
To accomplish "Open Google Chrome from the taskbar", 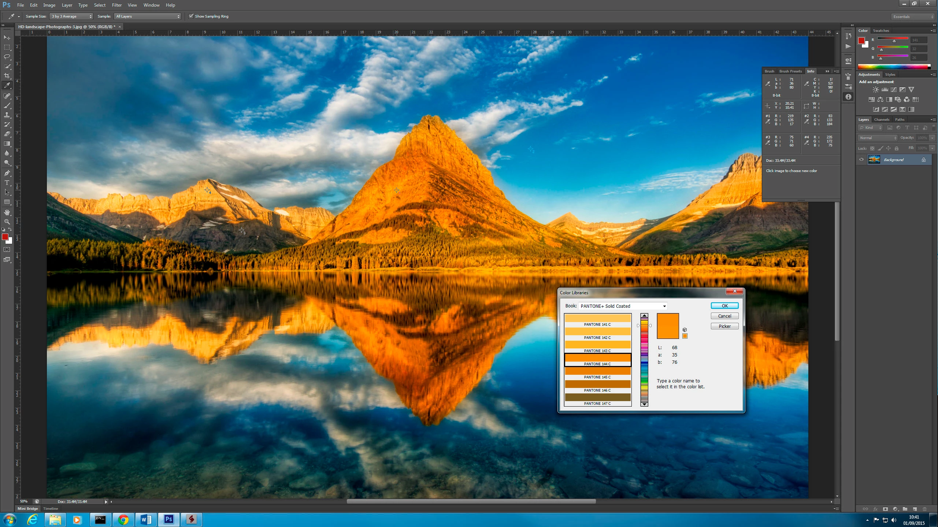I will [x=123, y=519].
